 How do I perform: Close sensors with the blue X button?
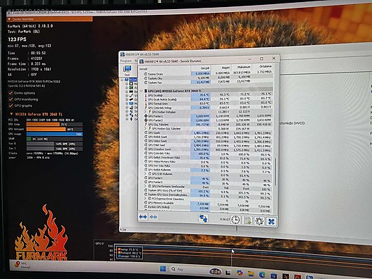click(271, 222)
